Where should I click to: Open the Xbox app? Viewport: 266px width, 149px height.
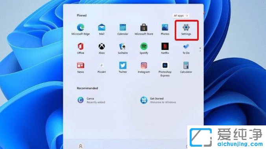102,48
